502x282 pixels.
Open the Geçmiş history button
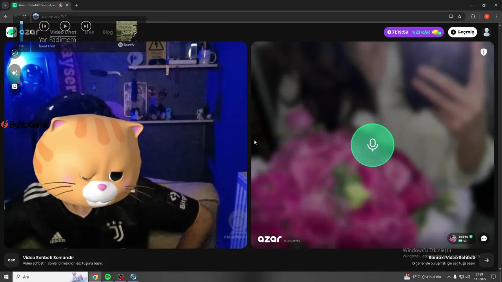click(x=462, y=32)
